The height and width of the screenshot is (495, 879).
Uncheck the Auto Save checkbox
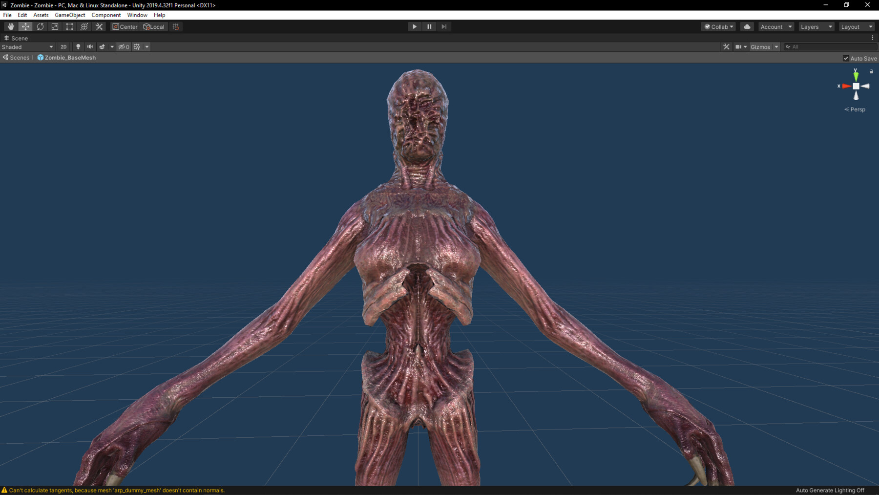(x=846, y=58)
